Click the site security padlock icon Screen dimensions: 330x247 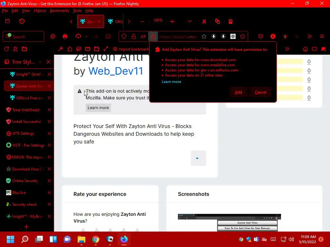coord(134,37)
